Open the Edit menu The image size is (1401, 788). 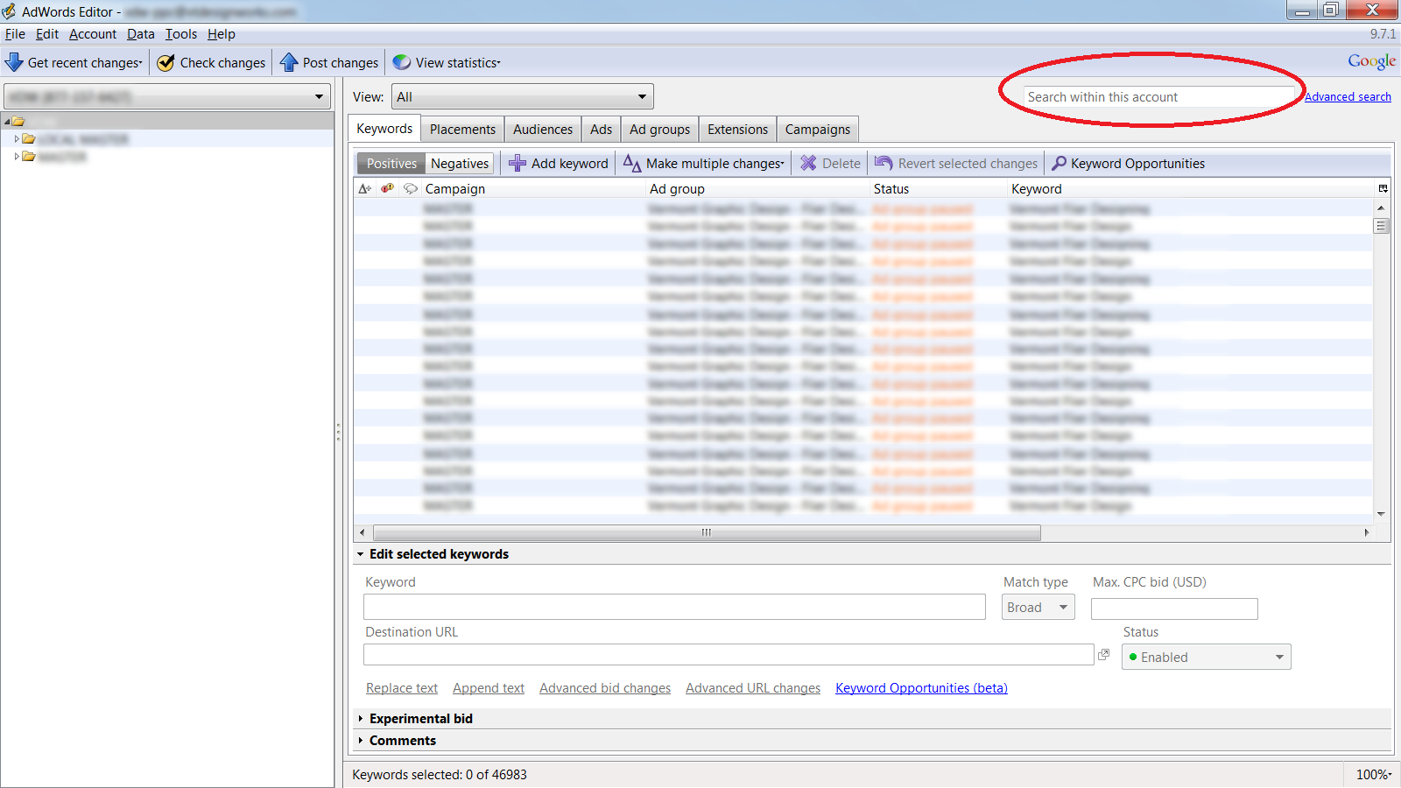tap(47, 34)
